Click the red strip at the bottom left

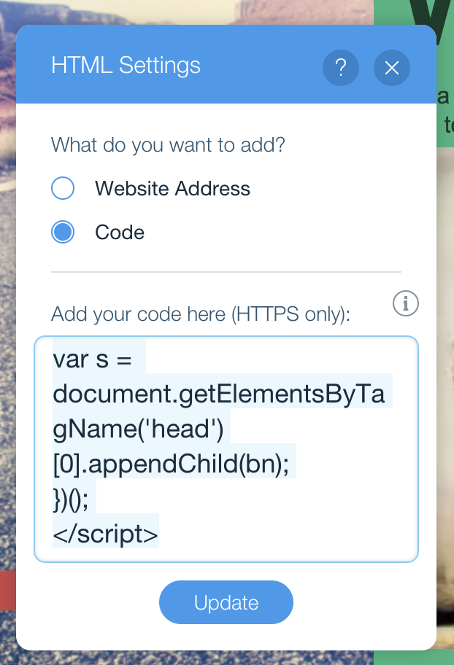point(7,589)
